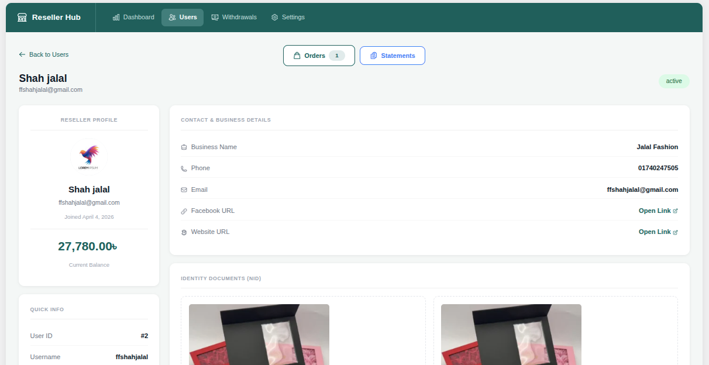
Task: Click the Website URL field label
Action: pyautogui.click(x=211, y=232)
